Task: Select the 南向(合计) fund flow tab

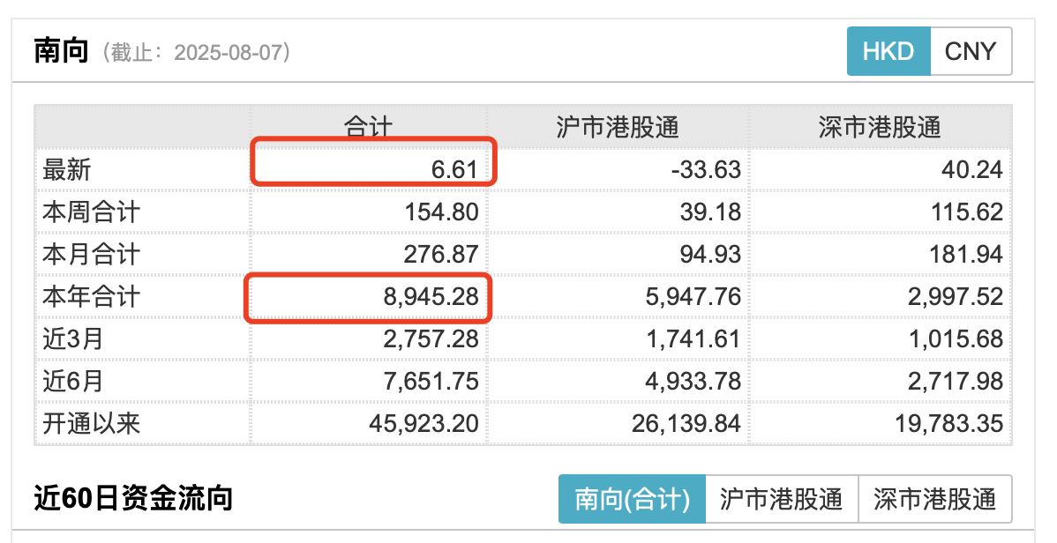Action: (x=632, y=500)
